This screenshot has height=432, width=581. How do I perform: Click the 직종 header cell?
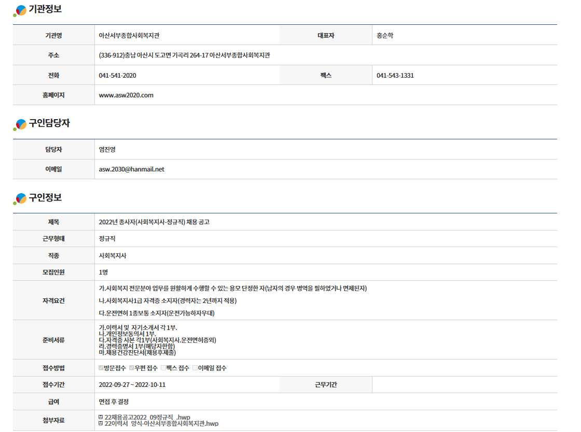(x=54, y=255)
